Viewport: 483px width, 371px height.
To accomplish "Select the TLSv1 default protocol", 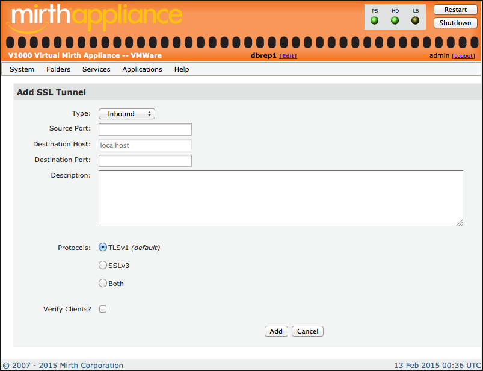I will (x=103, y=248).
